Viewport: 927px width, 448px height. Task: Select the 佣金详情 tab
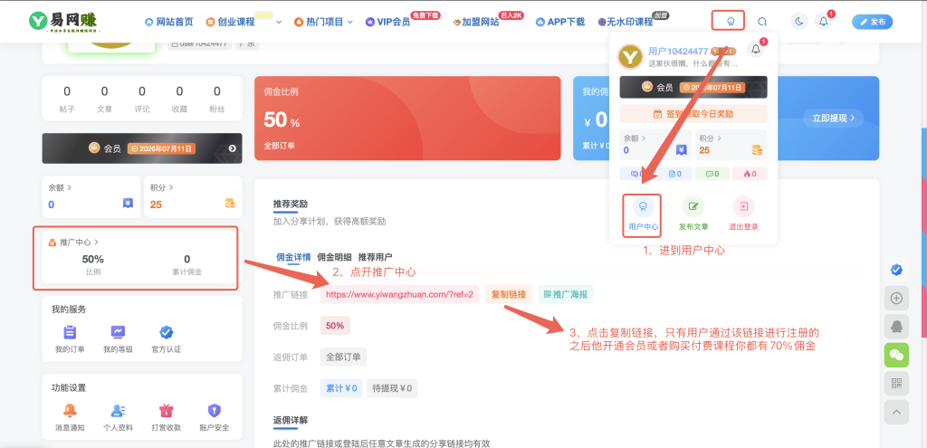click(294, 257)
